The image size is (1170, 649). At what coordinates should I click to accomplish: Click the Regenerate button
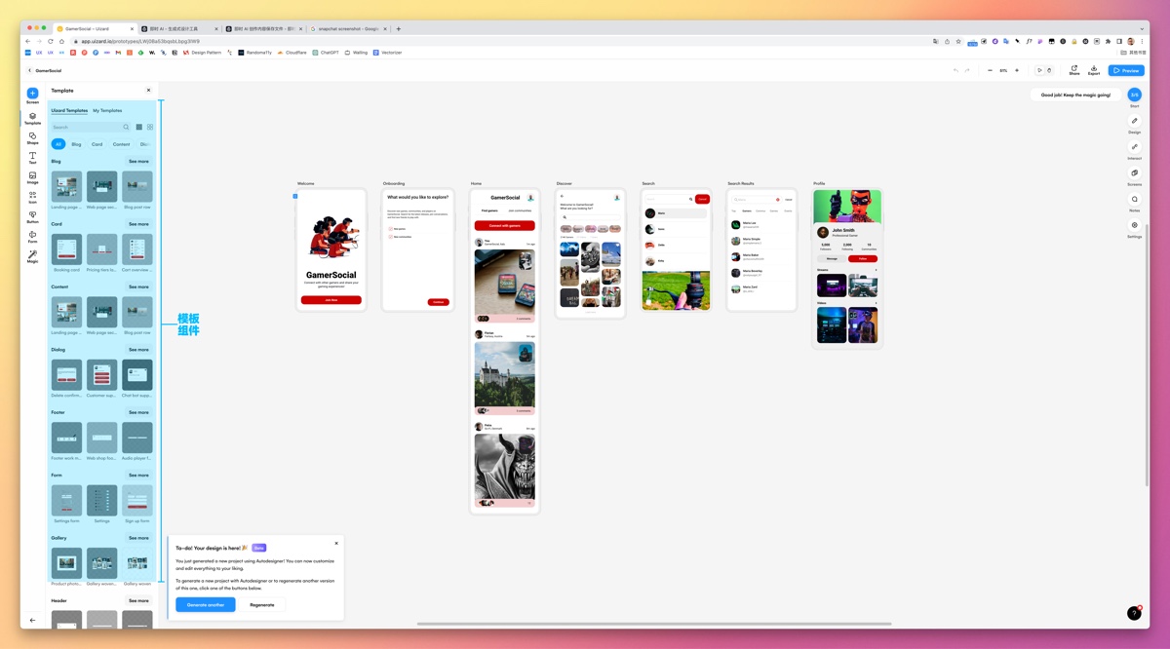coord(262,604)
